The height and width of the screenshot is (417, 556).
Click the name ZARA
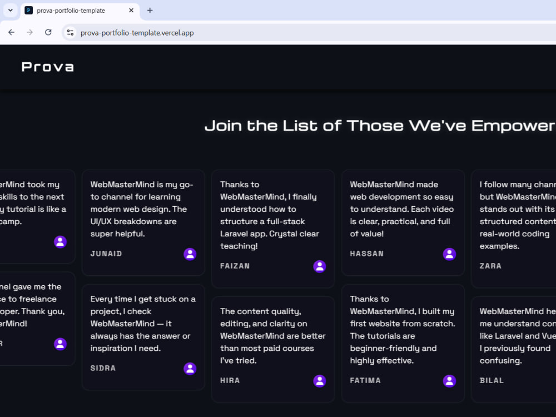coord(491,266)
